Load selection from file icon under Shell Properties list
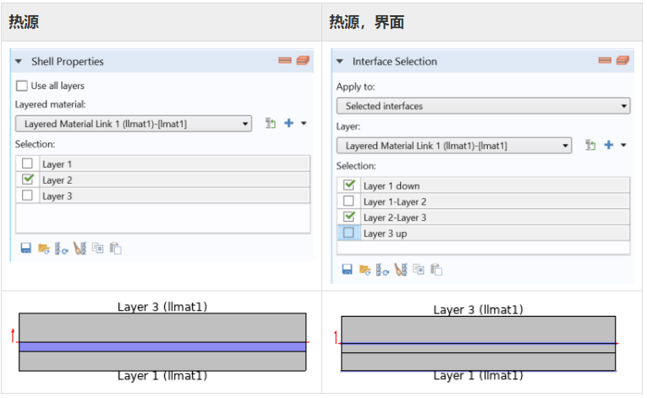The width and height of the screenshot is (647, 398). 44,248
